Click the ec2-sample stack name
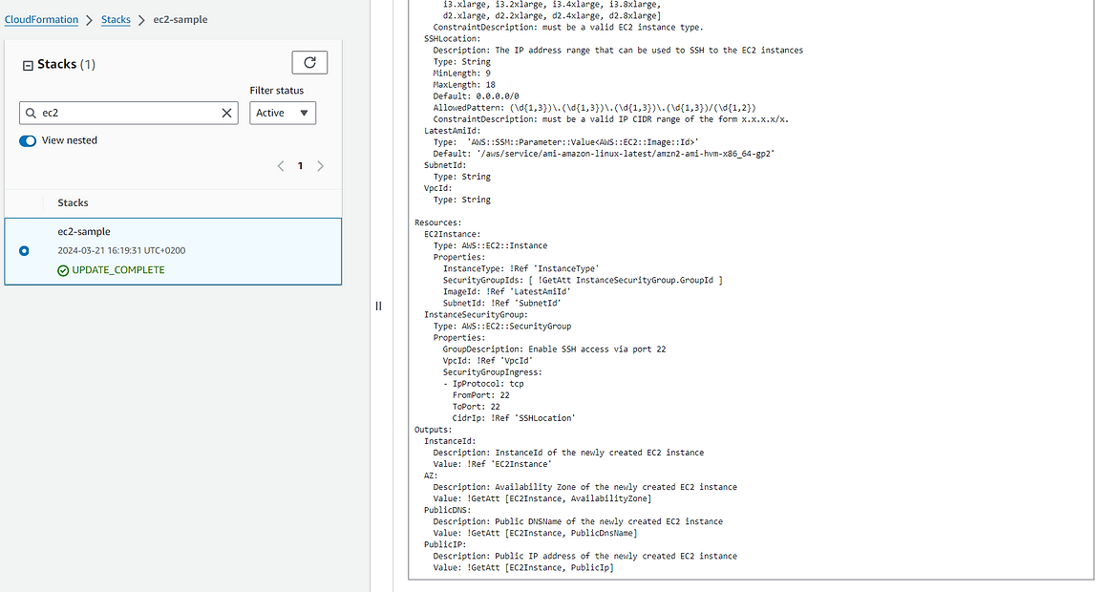The width and height of the screenshot is (1104, 592). 84,232
